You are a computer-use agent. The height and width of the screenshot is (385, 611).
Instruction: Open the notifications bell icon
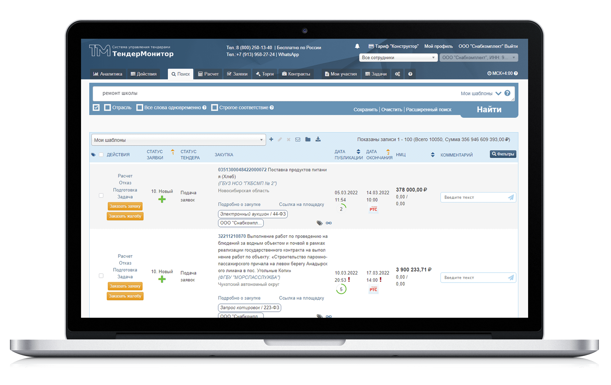(x=357, y=46)
